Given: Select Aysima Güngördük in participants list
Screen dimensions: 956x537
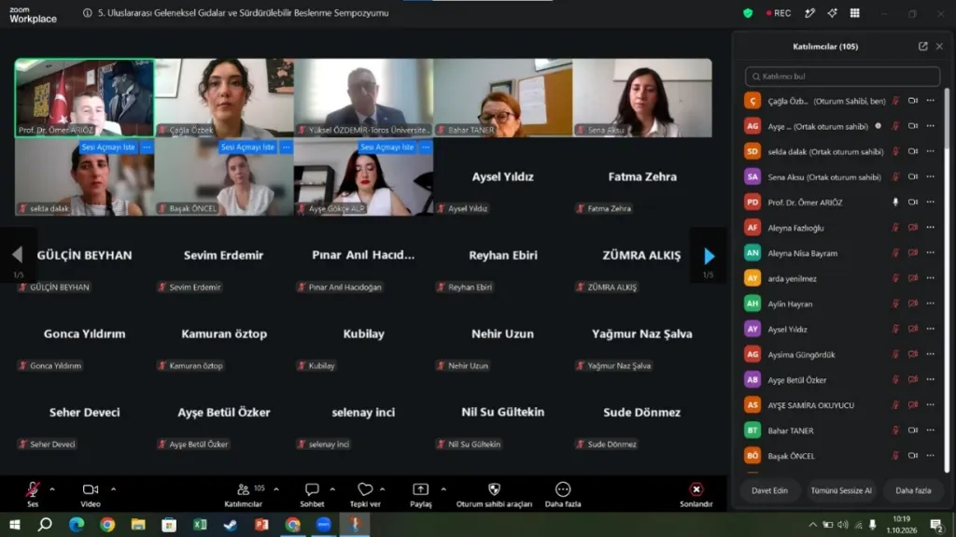Looking at the screenshot, I should tap(841, 354).
